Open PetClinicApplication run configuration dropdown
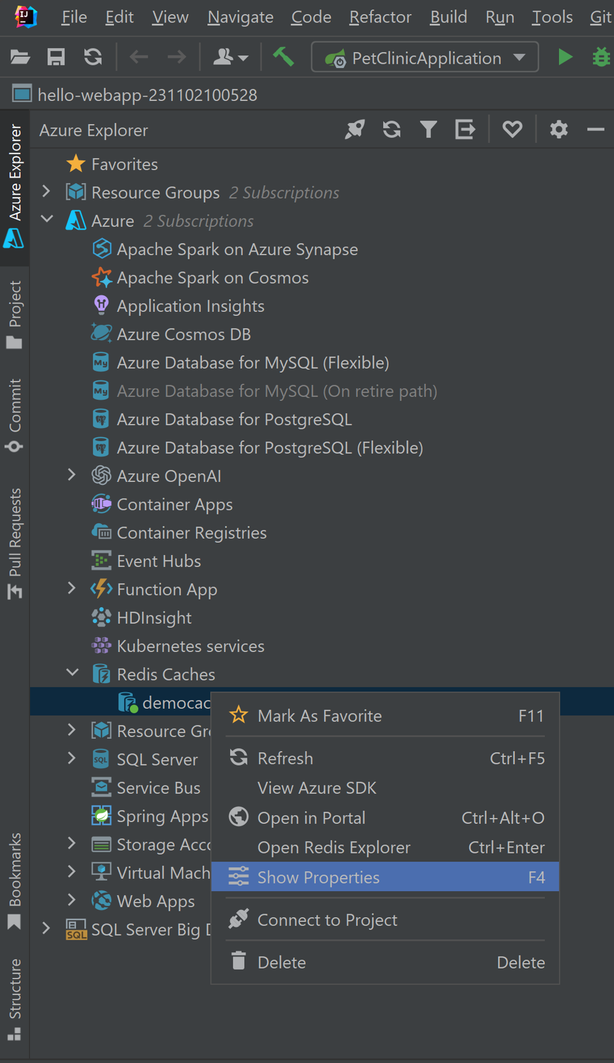Screen dimensions: 614x1063 click(425, 57)
